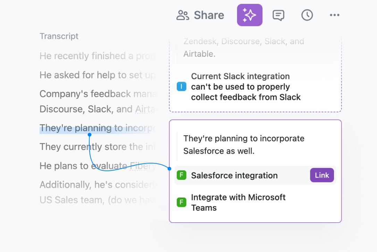This screenshot has width=377, height=252.
Task: Click the blue connector dot under transcript highlight
Action: [90, 134]
